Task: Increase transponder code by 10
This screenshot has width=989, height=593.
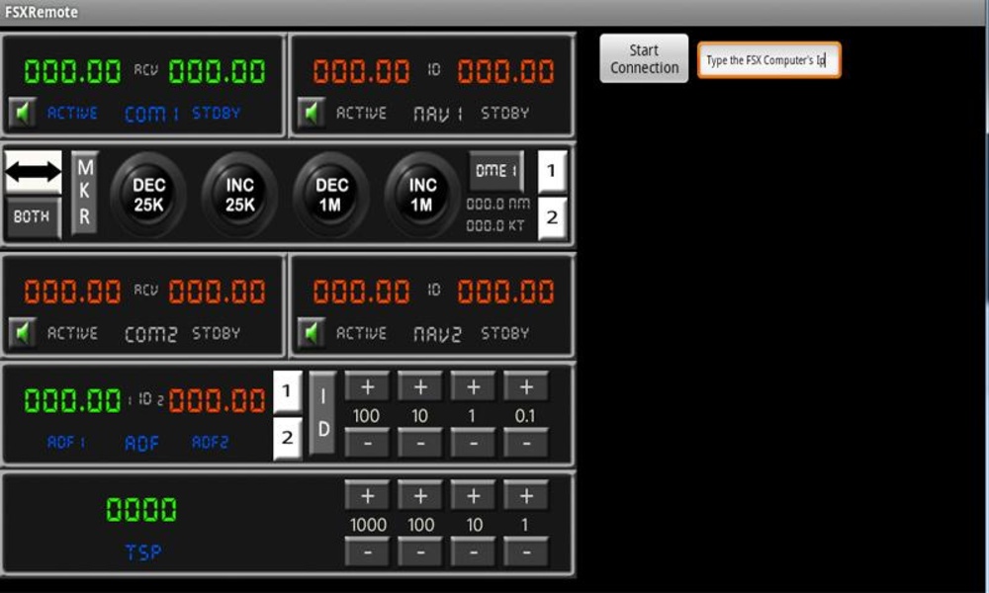Action: (473, 496)
